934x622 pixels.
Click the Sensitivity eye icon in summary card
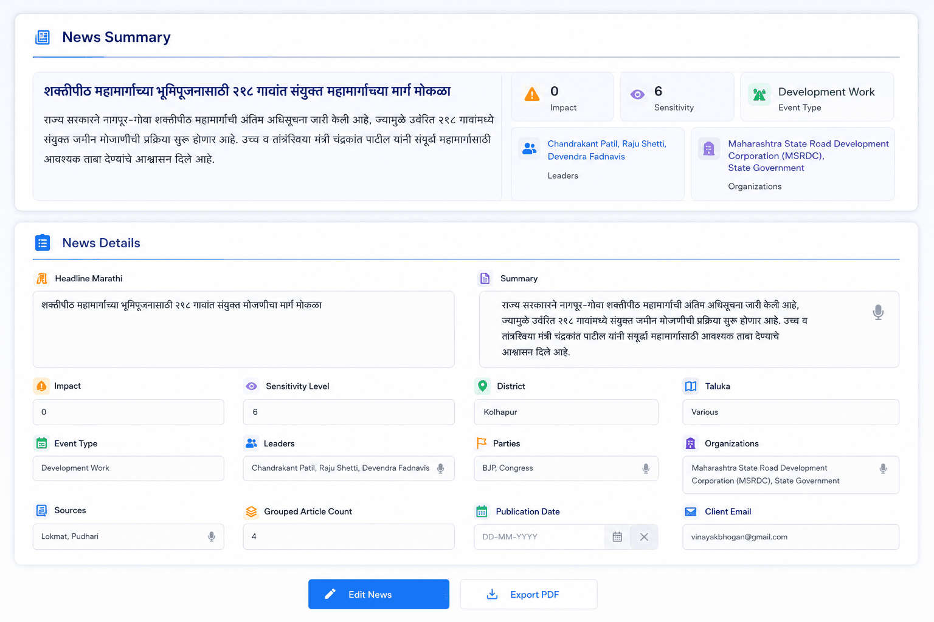point(637,95)
